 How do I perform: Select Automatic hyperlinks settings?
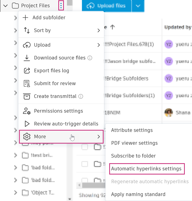[x=146, y=169]
